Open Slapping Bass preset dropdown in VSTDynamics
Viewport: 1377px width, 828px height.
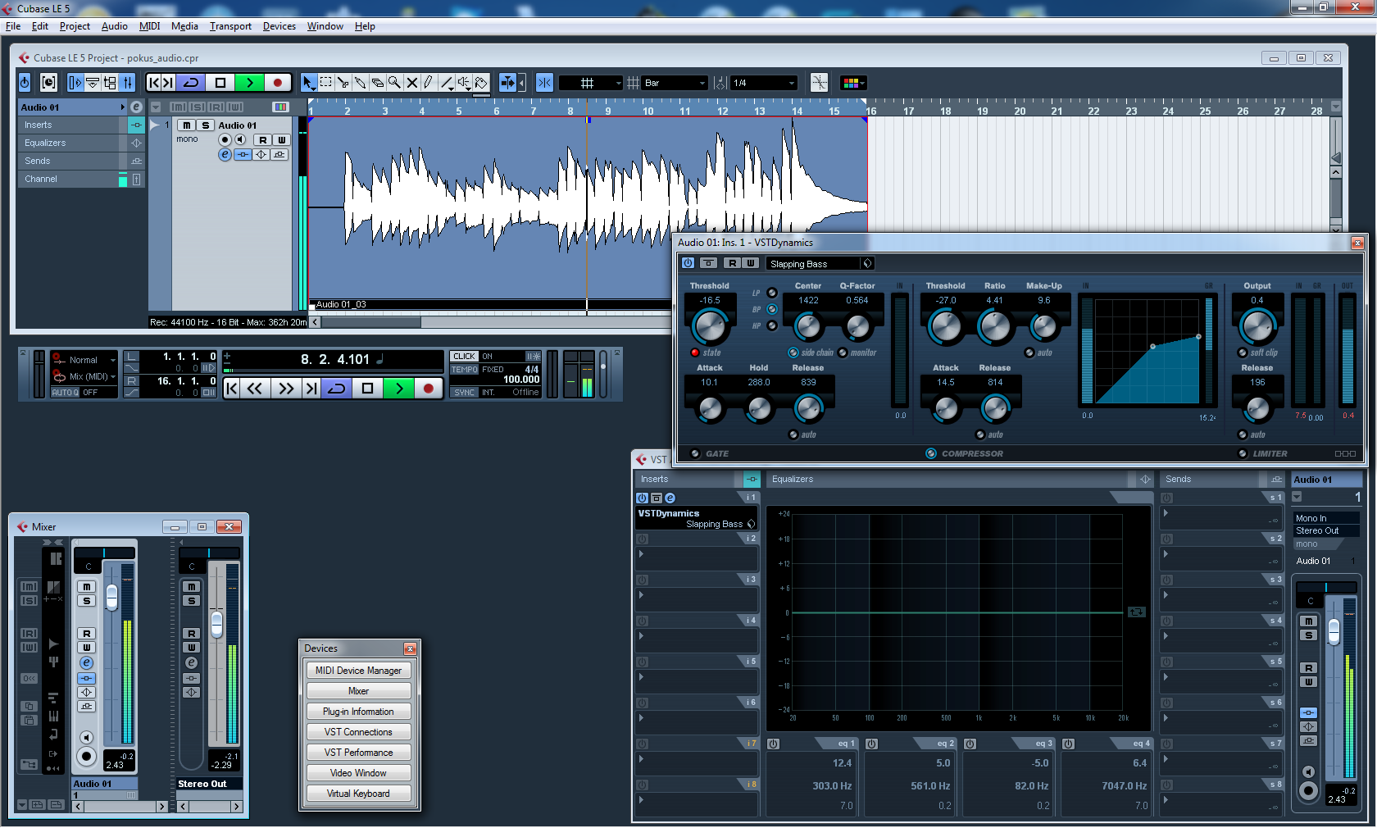pos(867,263)
